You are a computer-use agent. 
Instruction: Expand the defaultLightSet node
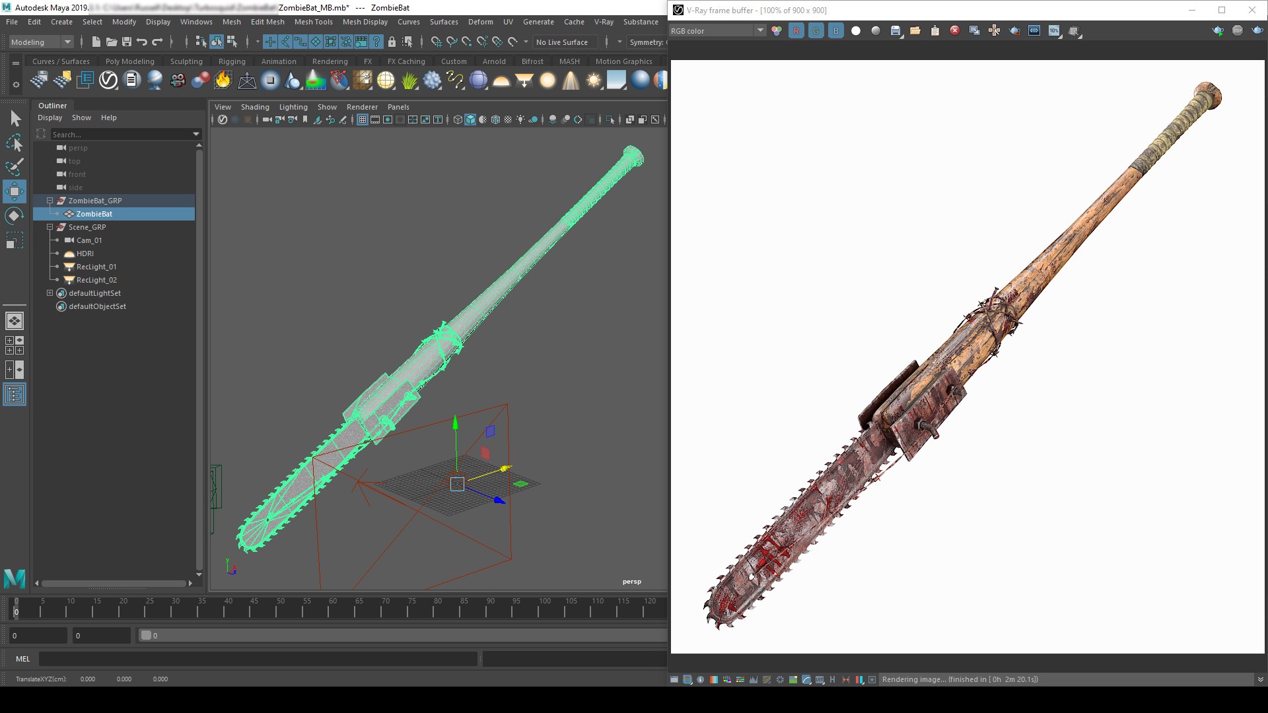point(50,292)
